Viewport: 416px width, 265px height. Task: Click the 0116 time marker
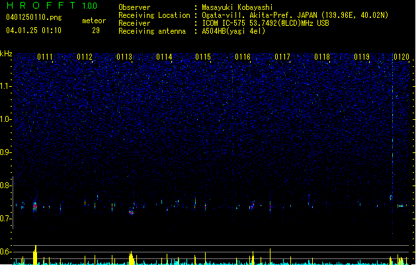[243, 57]
